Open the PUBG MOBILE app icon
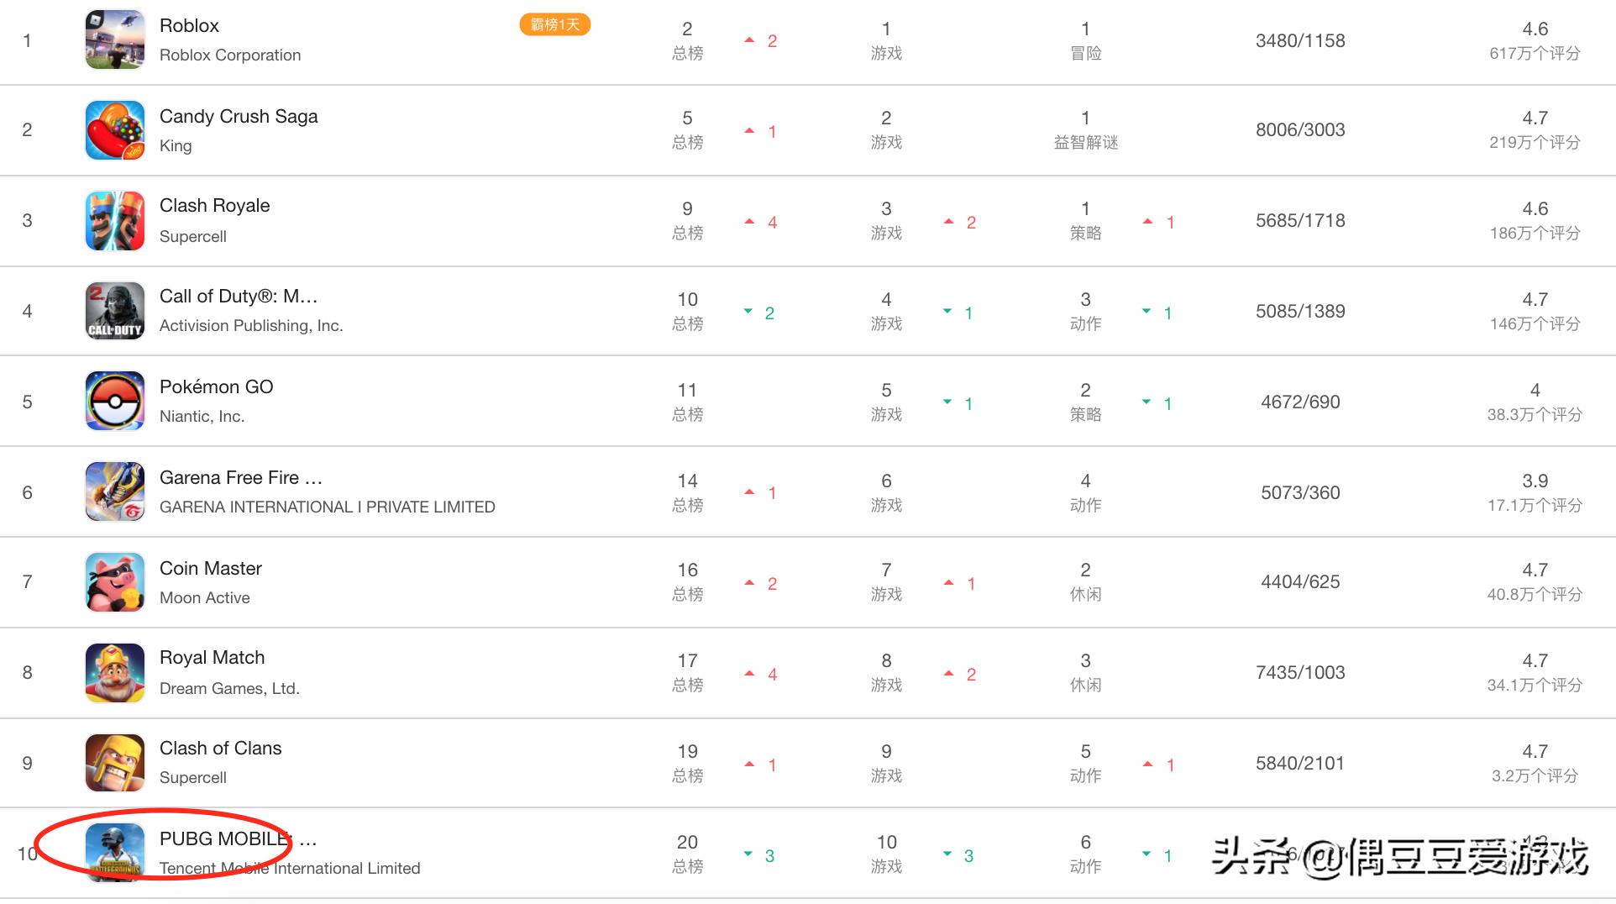This screenshot has width=1616, height=904. point(115,853)
